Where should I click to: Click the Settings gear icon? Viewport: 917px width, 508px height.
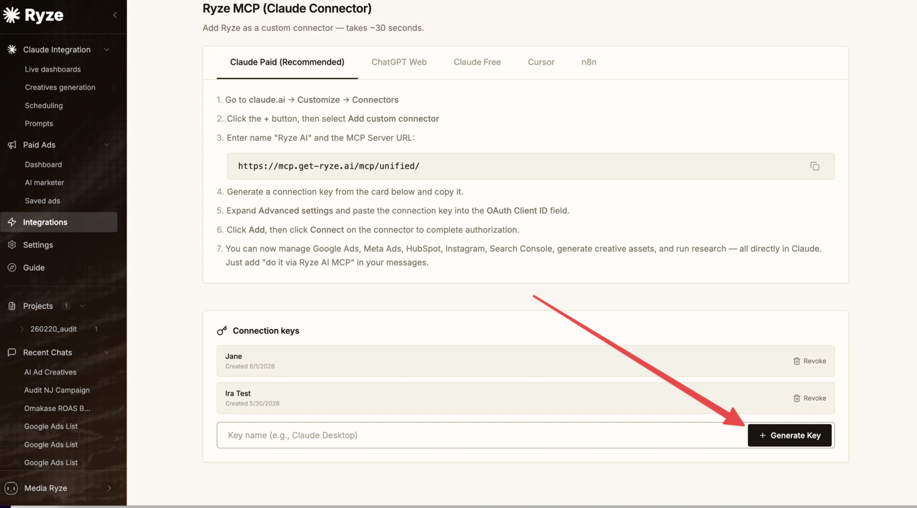pyautogui.click(x=12, y=245)
